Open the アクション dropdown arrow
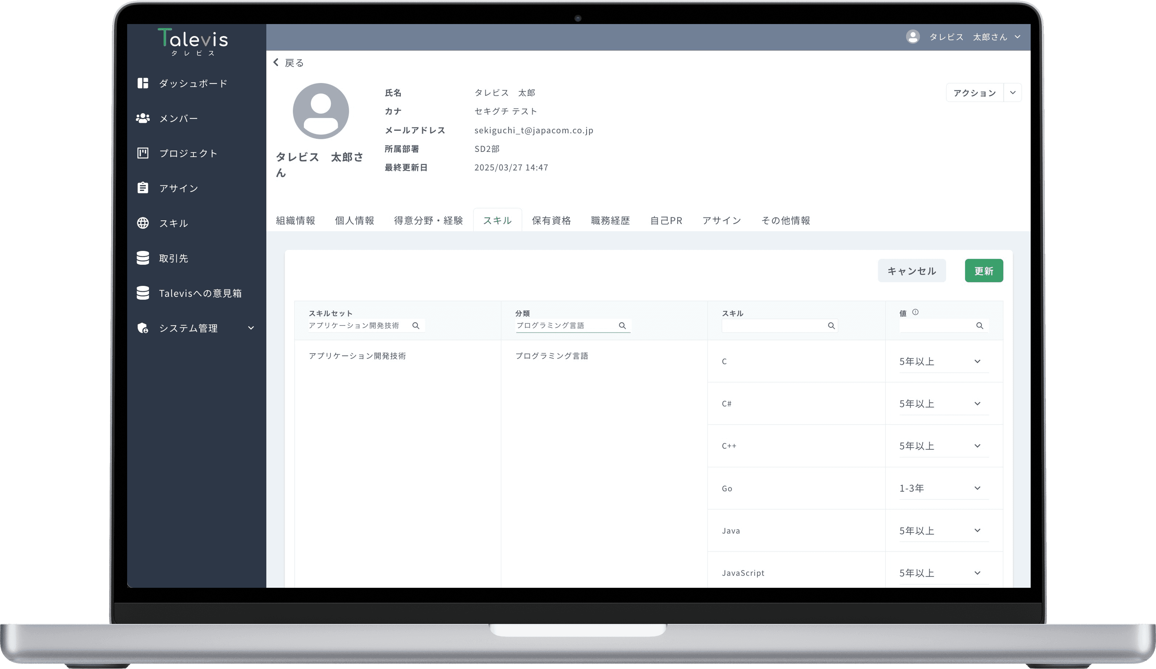The image size is (1156, 669). [x=1012, y=93]
